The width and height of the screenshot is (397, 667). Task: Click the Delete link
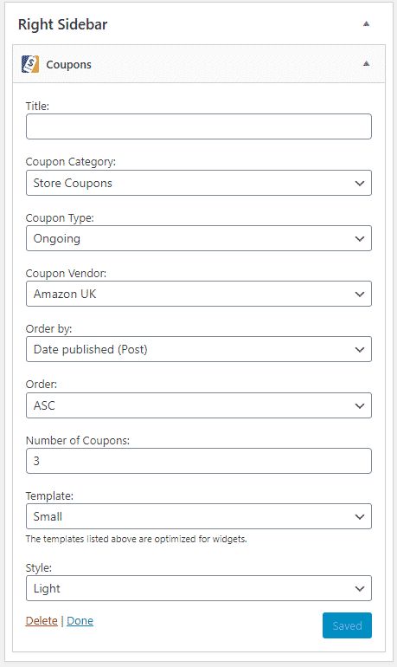click(42, 620)
